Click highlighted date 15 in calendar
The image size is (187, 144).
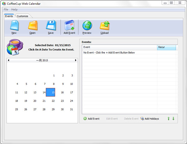click(x=50, y=92)
